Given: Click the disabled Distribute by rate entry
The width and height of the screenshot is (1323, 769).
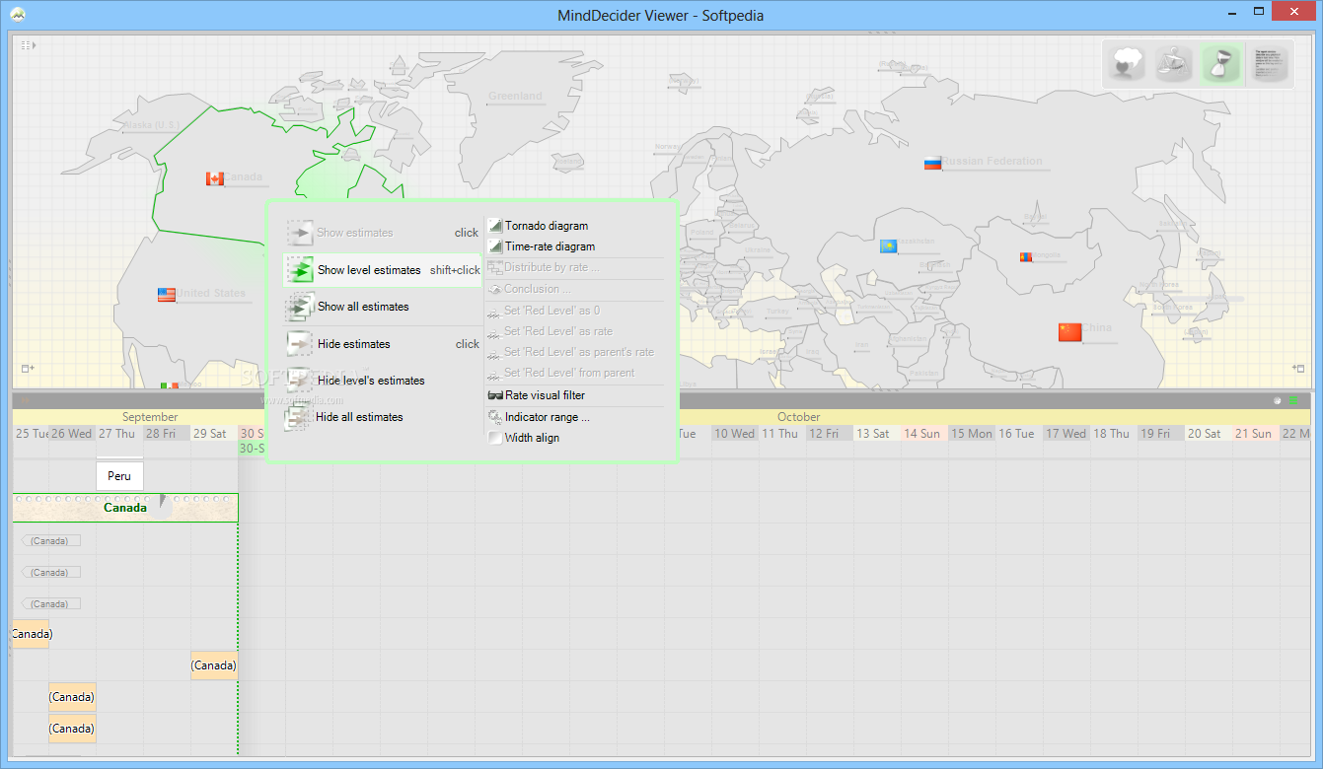Looking at the screenshot, I should click(574, 267).
